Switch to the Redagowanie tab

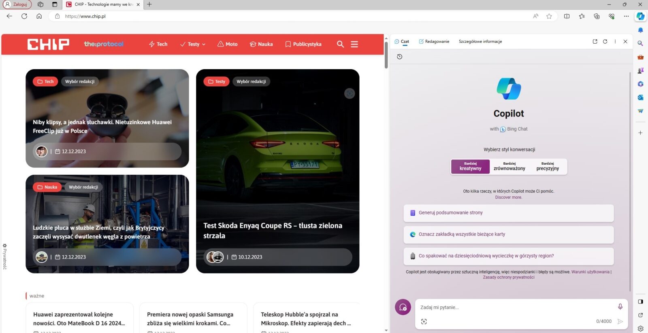434,42
